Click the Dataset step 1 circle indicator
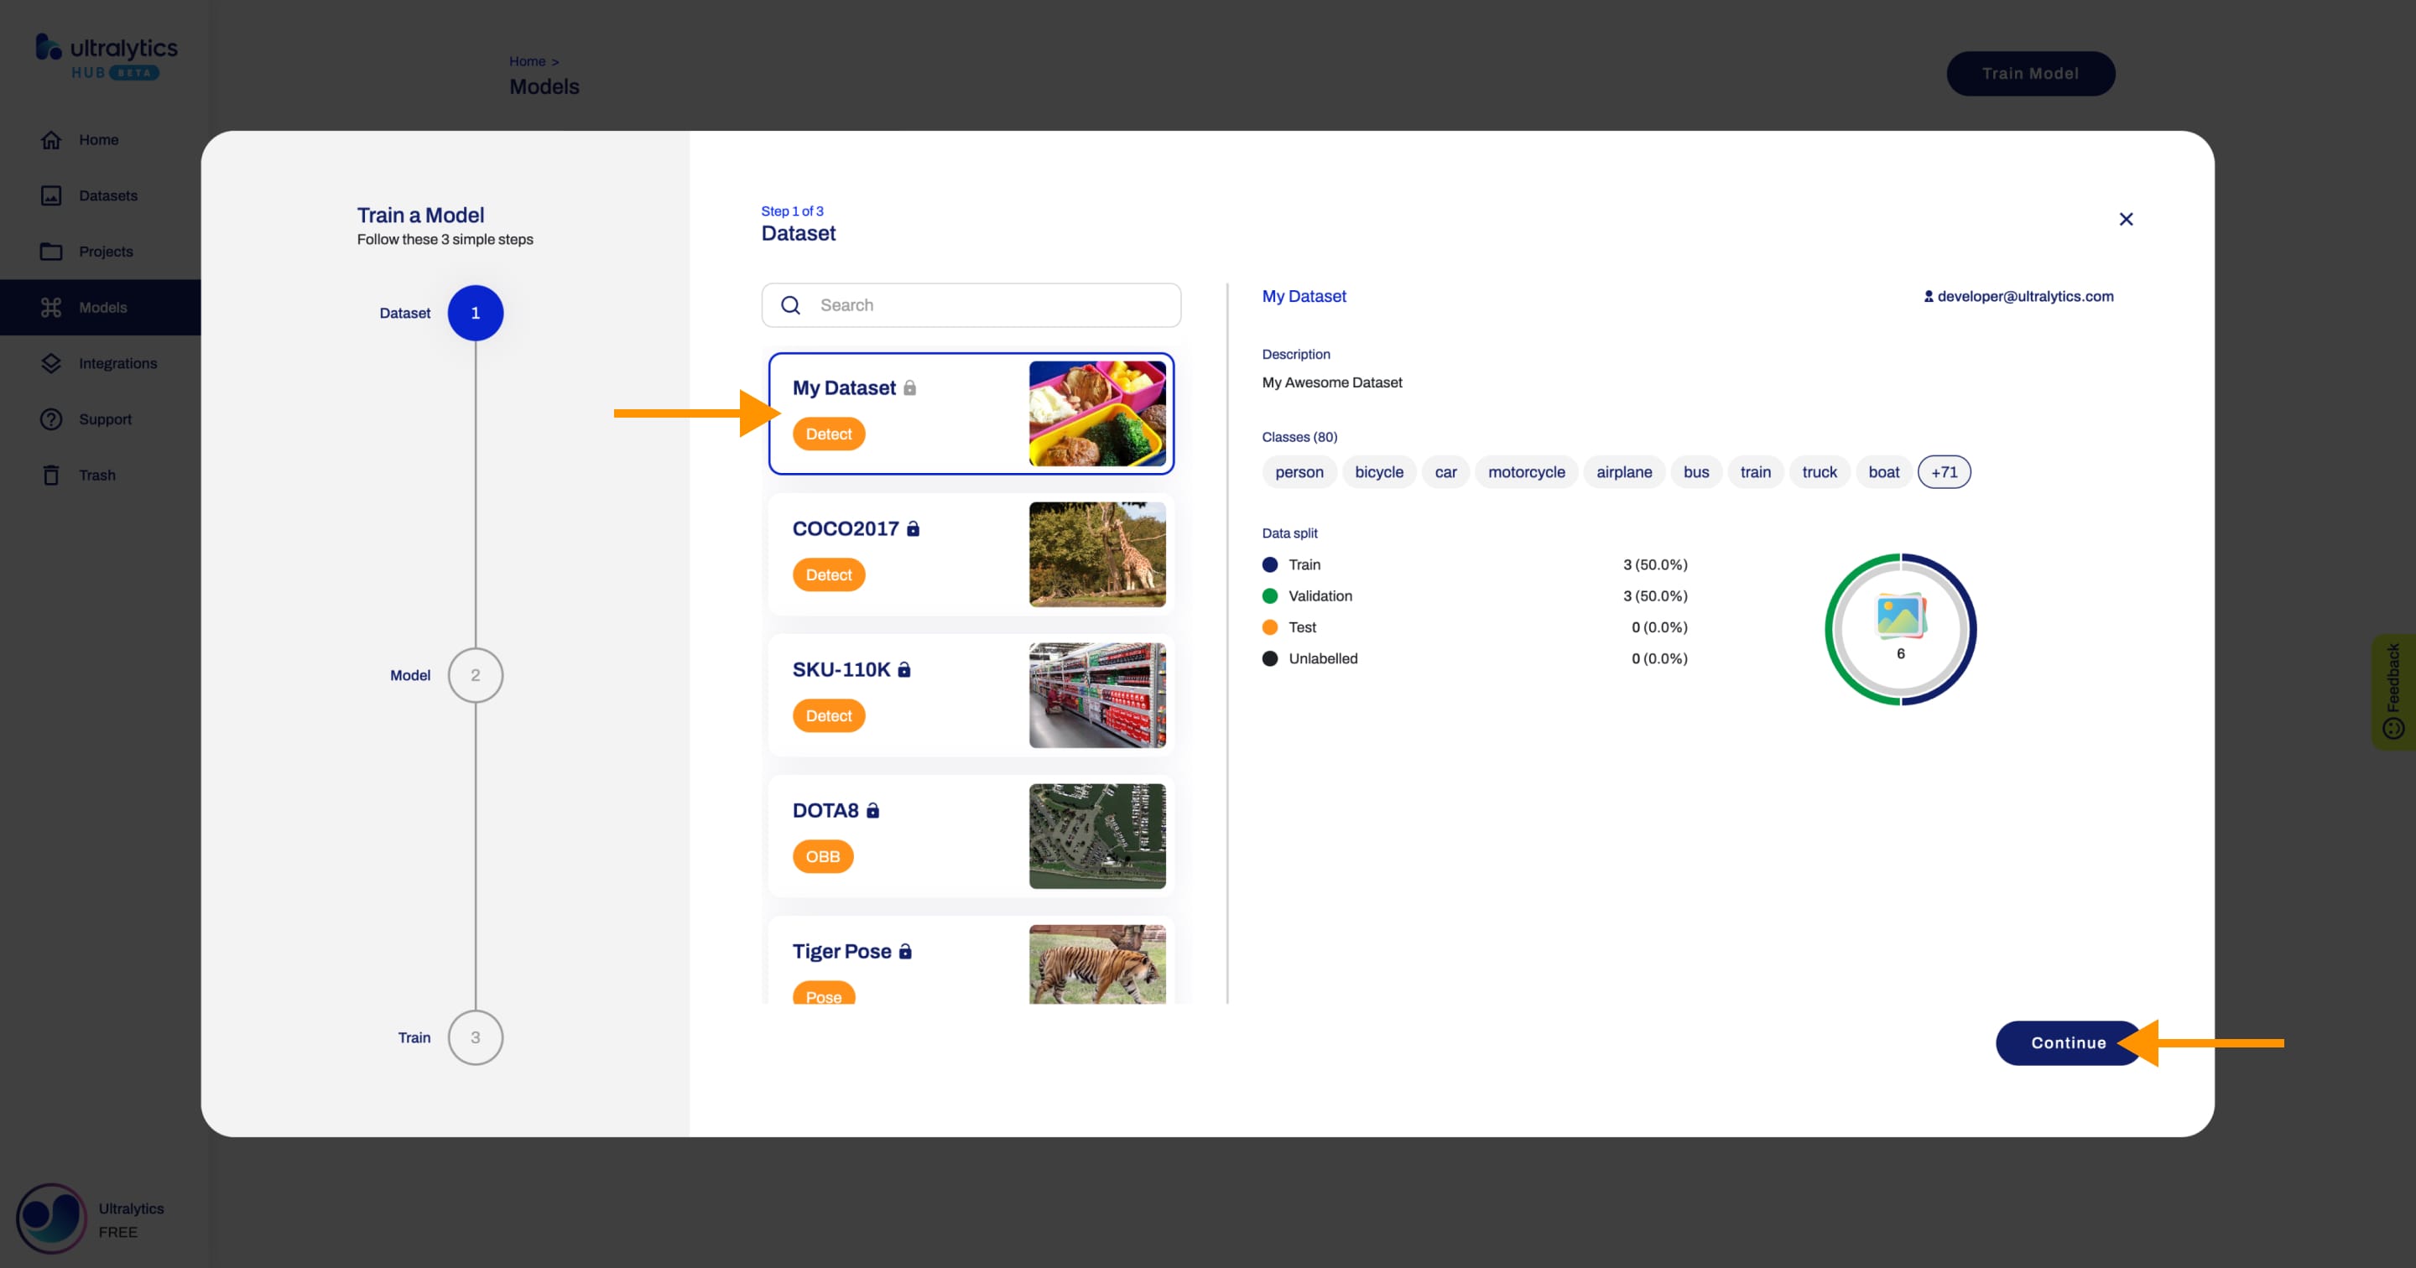 point(475,313)
